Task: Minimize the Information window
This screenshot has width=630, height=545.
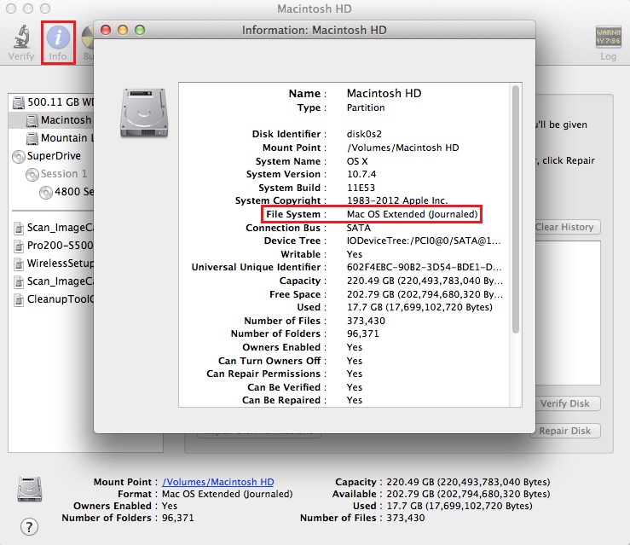Action: point(123,30)
